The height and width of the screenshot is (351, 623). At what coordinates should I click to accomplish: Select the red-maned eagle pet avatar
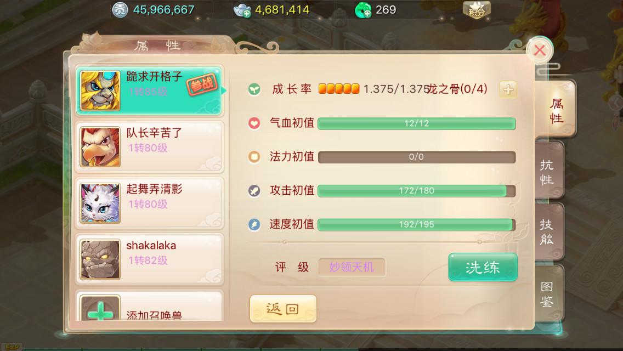100,146
